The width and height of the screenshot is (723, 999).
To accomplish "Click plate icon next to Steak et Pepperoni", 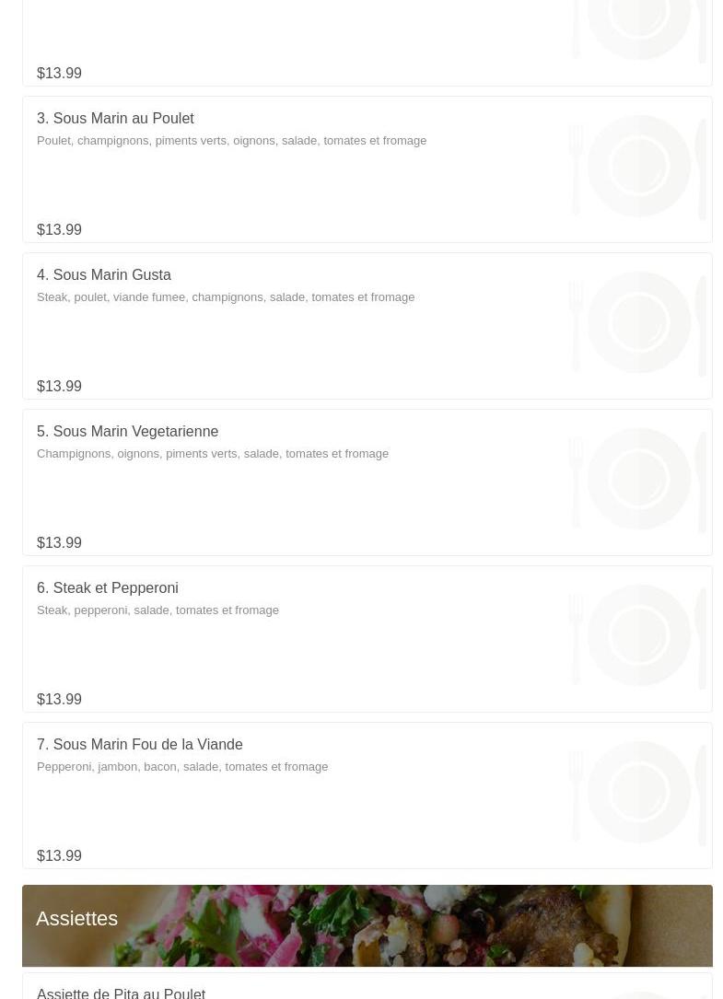I will point(638,635).
